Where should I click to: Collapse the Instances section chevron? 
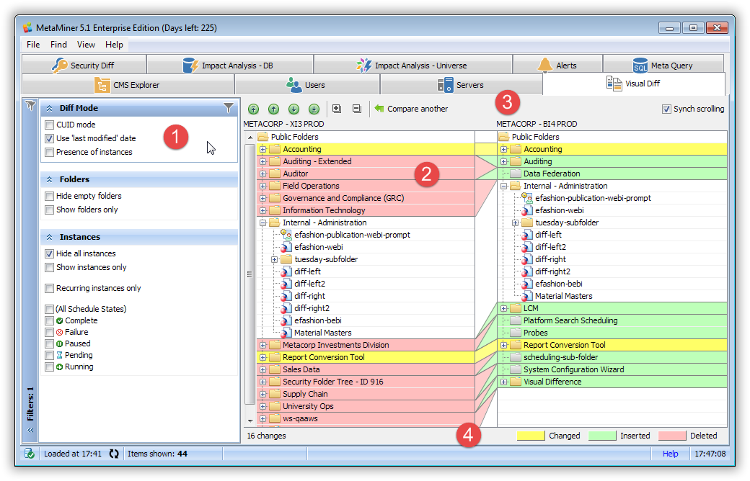point(49,237)
